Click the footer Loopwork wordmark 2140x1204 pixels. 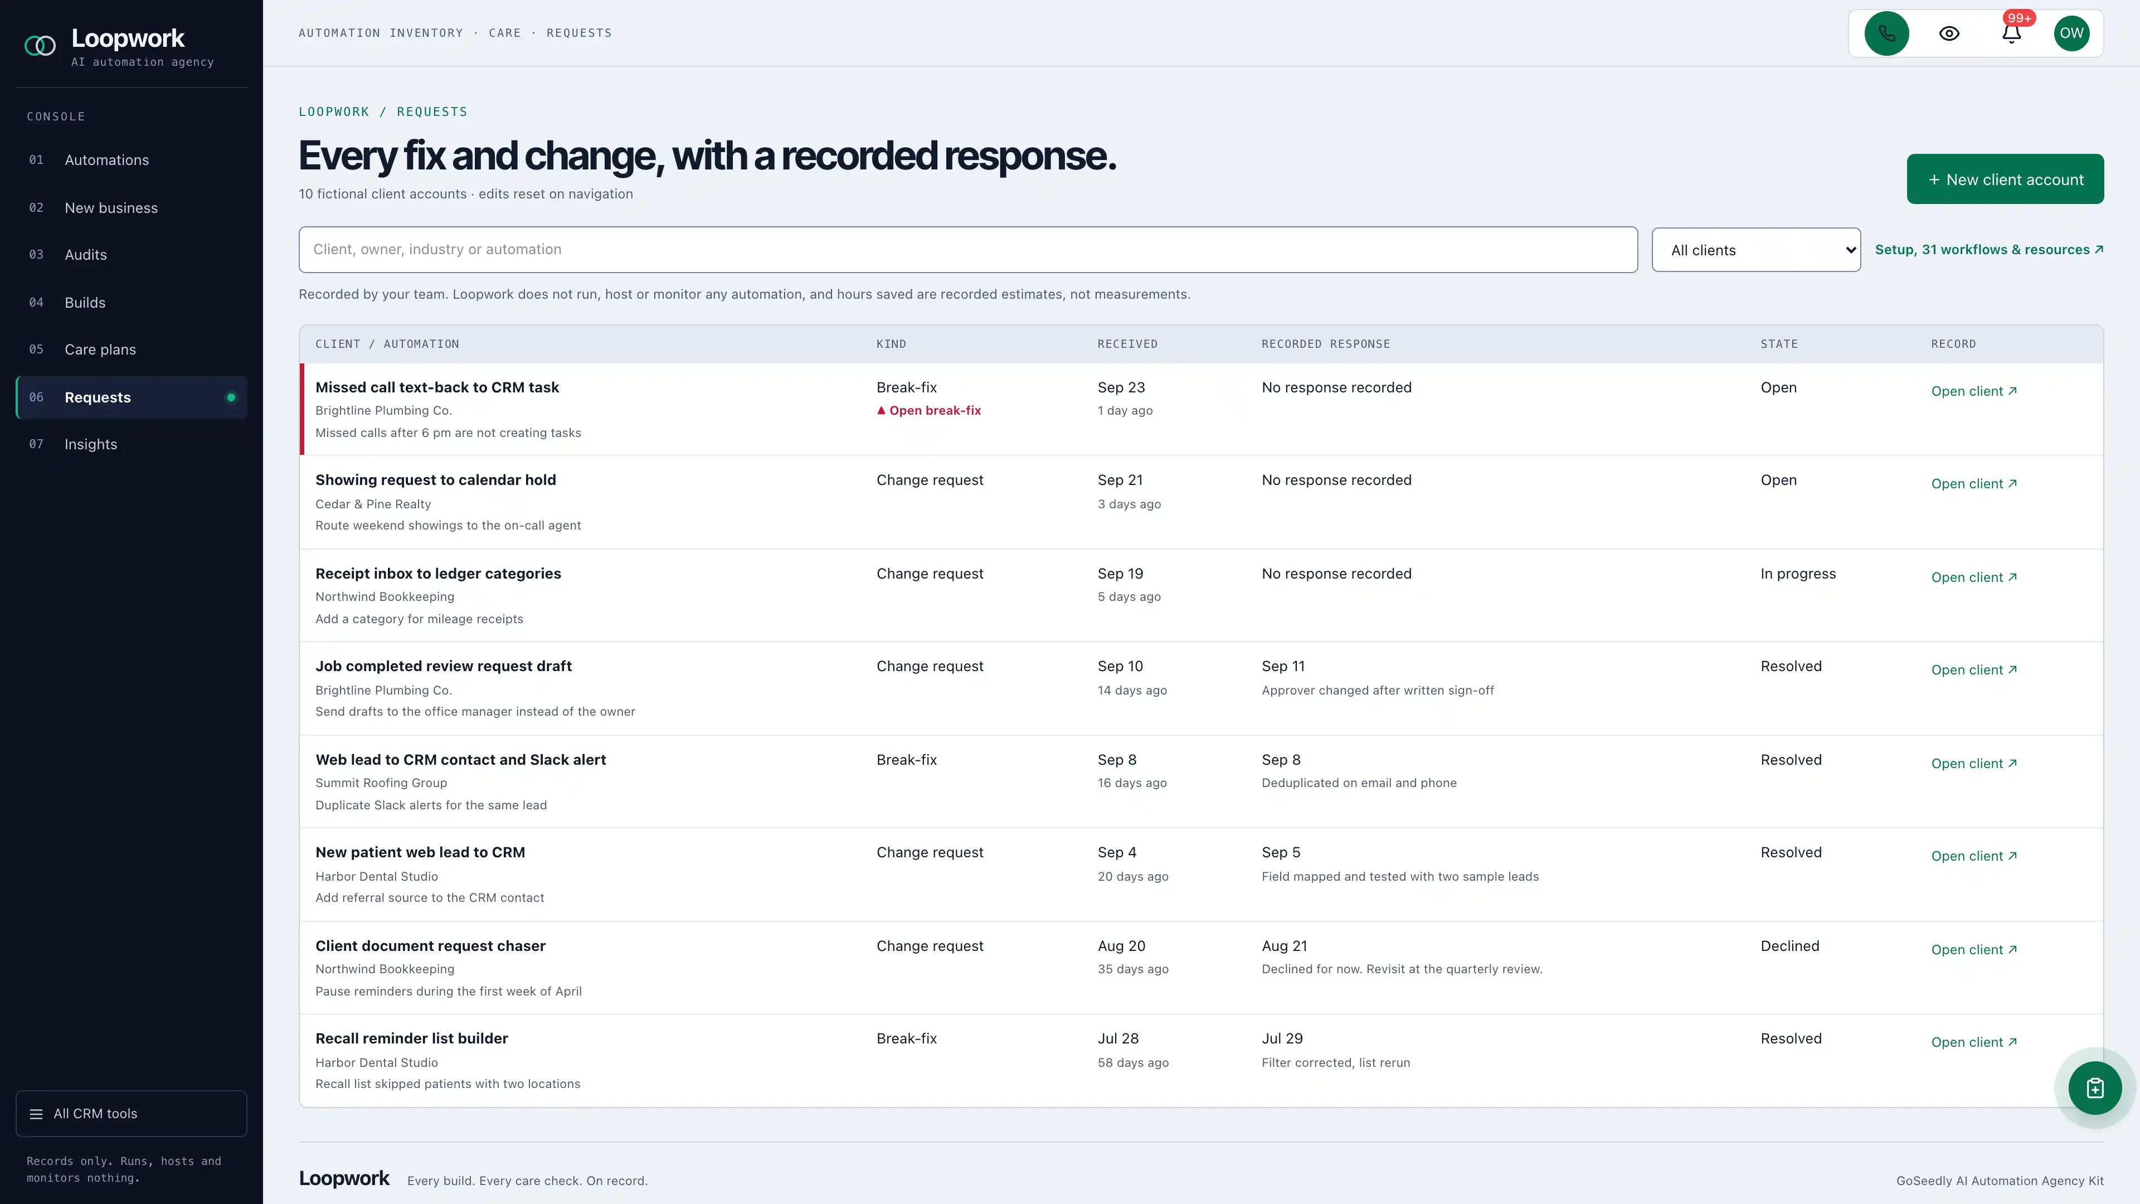tap(344, 1178)
